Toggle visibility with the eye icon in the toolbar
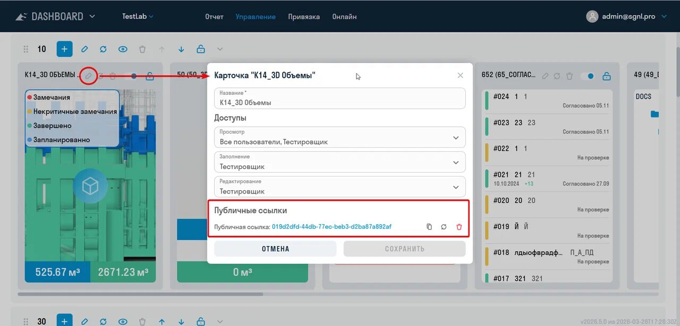This screenshot has height=326, width=680. click(x=123, y=49)
